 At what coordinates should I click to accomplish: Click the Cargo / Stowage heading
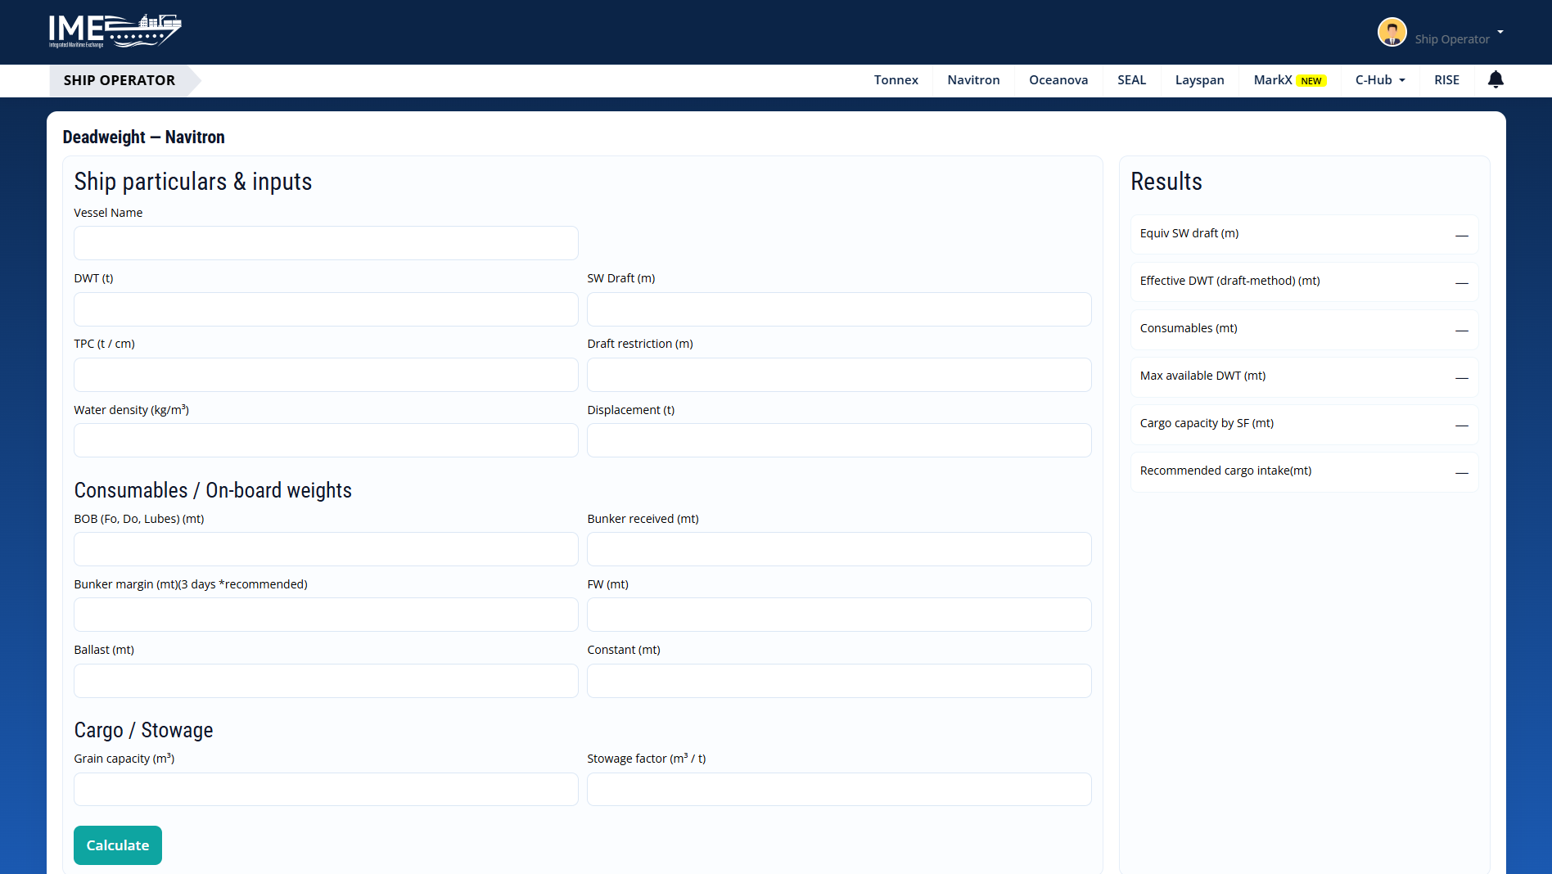143,730
